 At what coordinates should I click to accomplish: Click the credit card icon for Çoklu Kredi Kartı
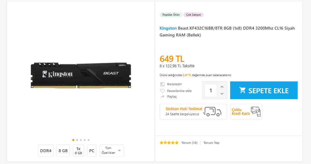pyautogui.click(x=255, y=111)
